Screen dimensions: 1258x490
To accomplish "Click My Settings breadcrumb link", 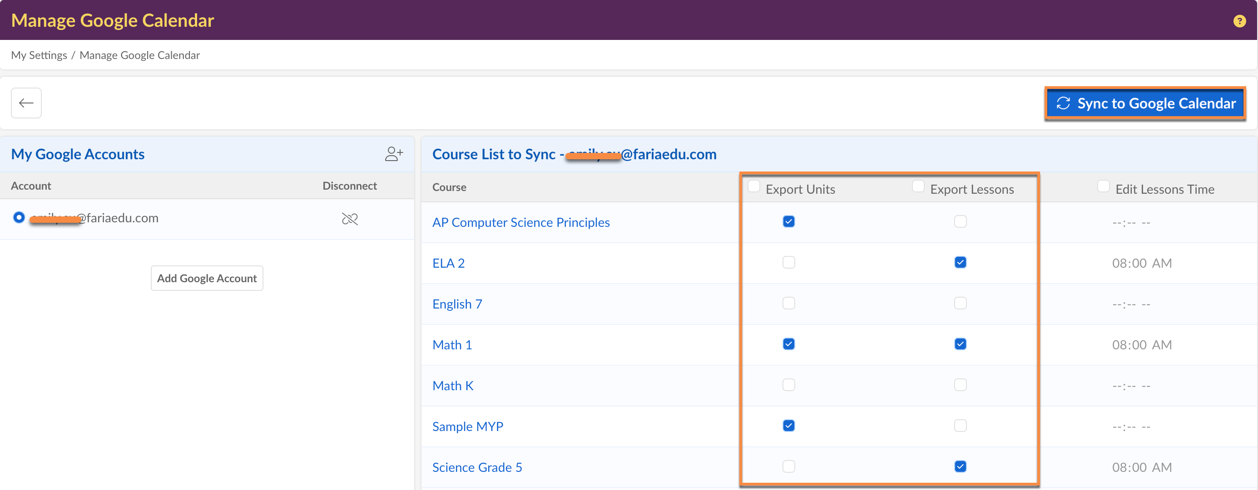I will pos(39,55).
